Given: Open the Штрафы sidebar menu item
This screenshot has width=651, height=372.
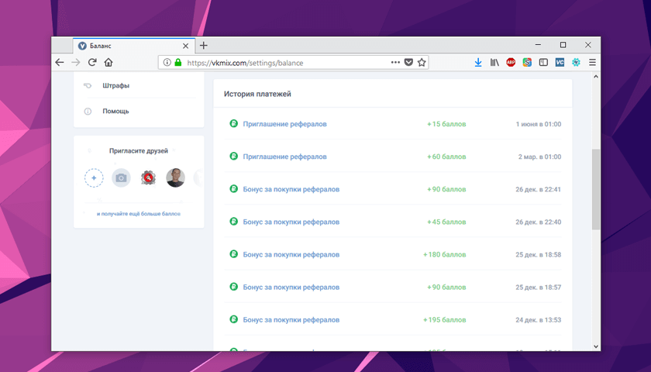Looking at the screenshot, I should coord(115,85).
